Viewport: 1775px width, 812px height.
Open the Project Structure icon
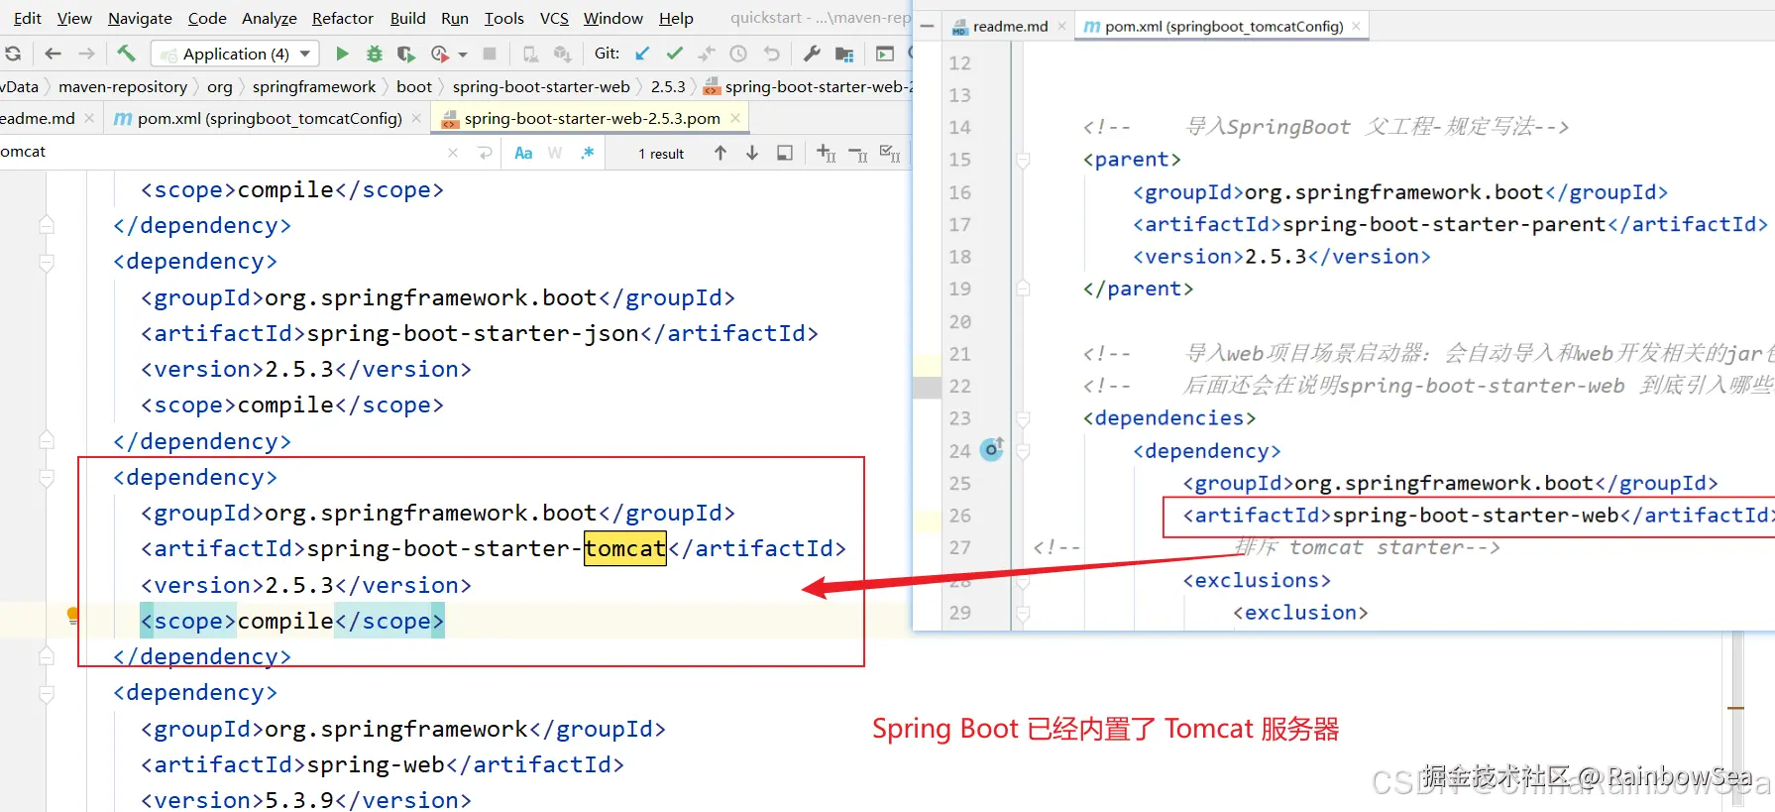click(x=844, y=54)
